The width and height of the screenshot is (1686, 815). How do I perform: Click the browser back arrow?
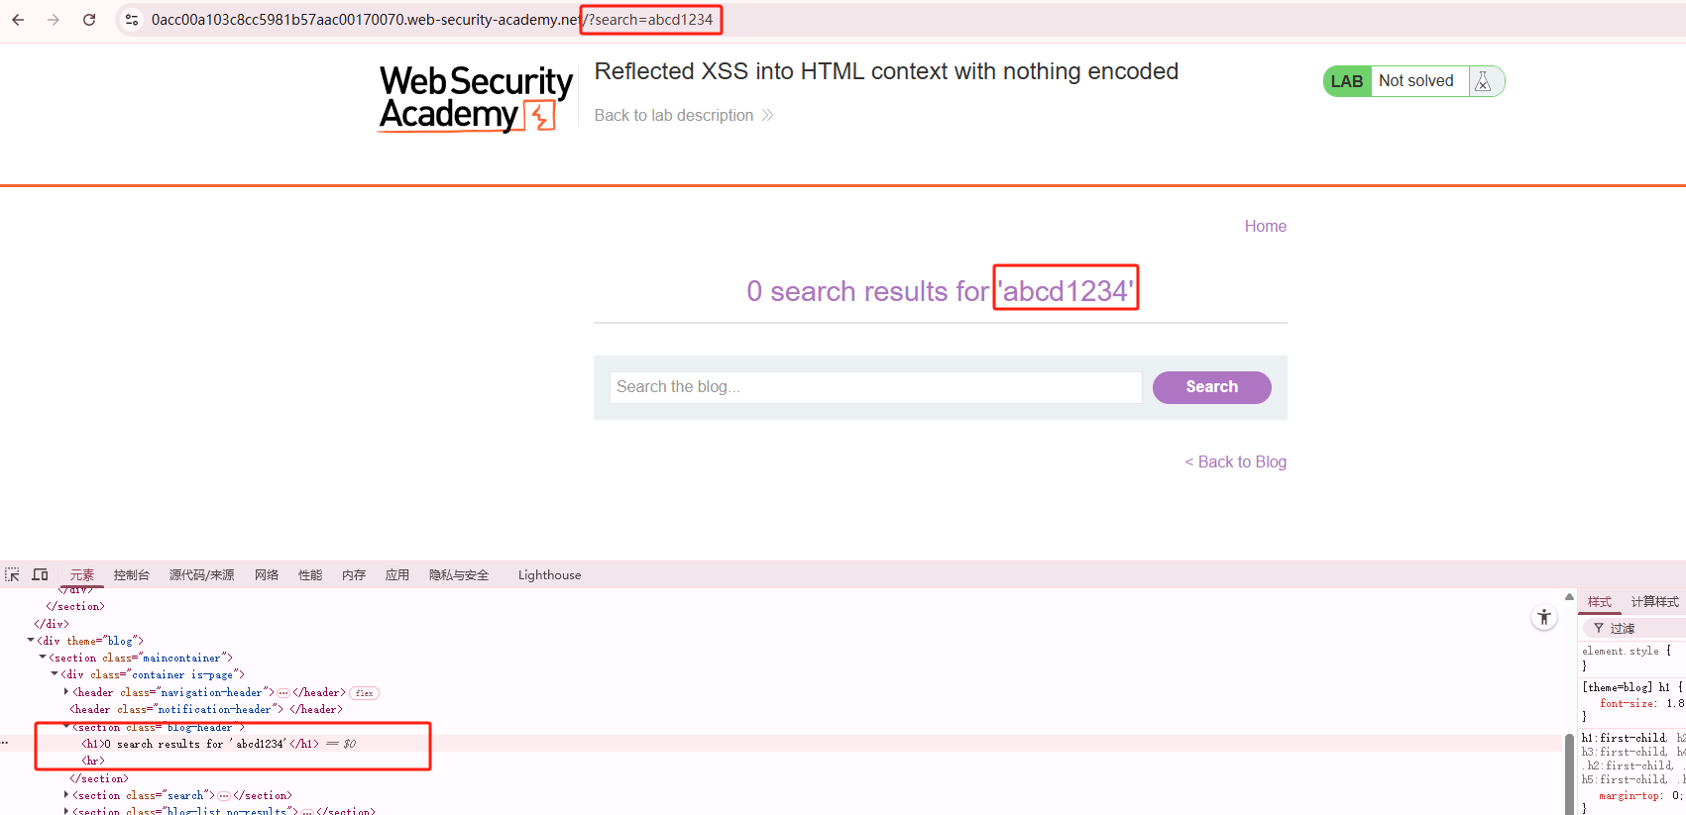click(18, 20)
